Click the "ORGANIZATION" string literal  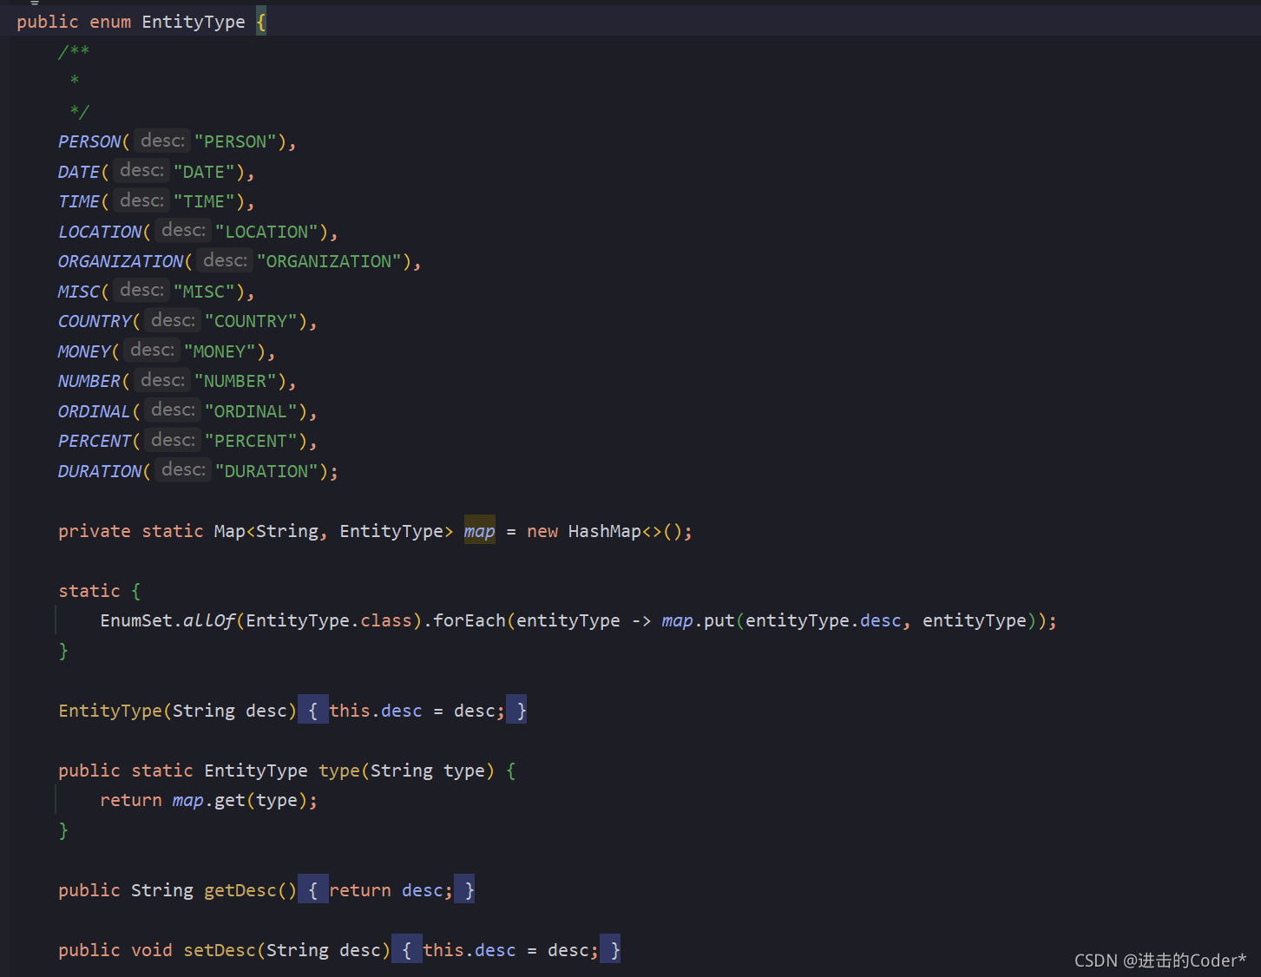pos(329,261)
